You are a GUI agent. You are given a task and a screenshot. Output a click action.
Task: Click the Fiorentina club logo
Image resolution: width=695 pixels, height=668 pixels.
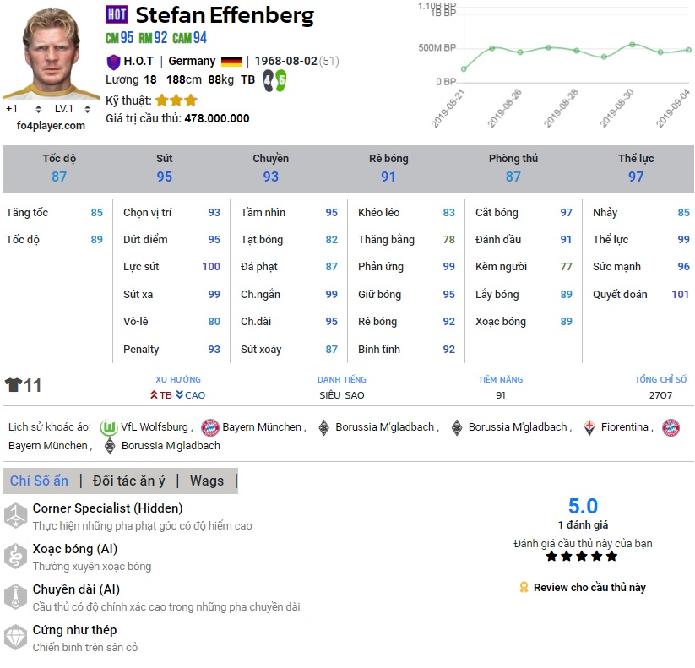coord(589,427)
